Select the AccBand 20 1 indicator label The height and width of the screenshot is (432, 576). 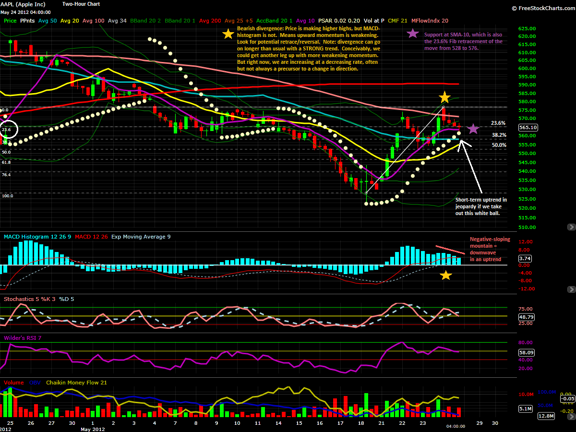click(275, 21)
